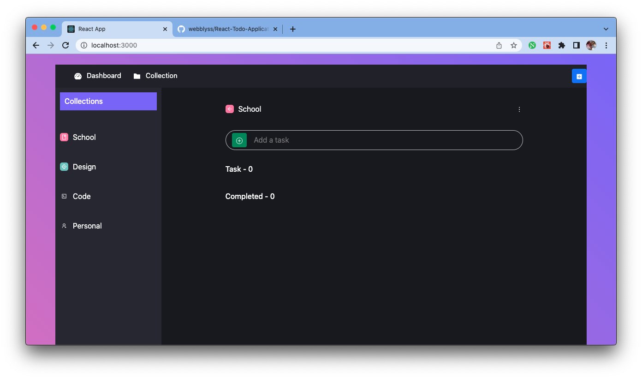Click the blue add-collection icon top right
Image resolution: width=642 pixels, height=379 pixels.
coord(579,76)
